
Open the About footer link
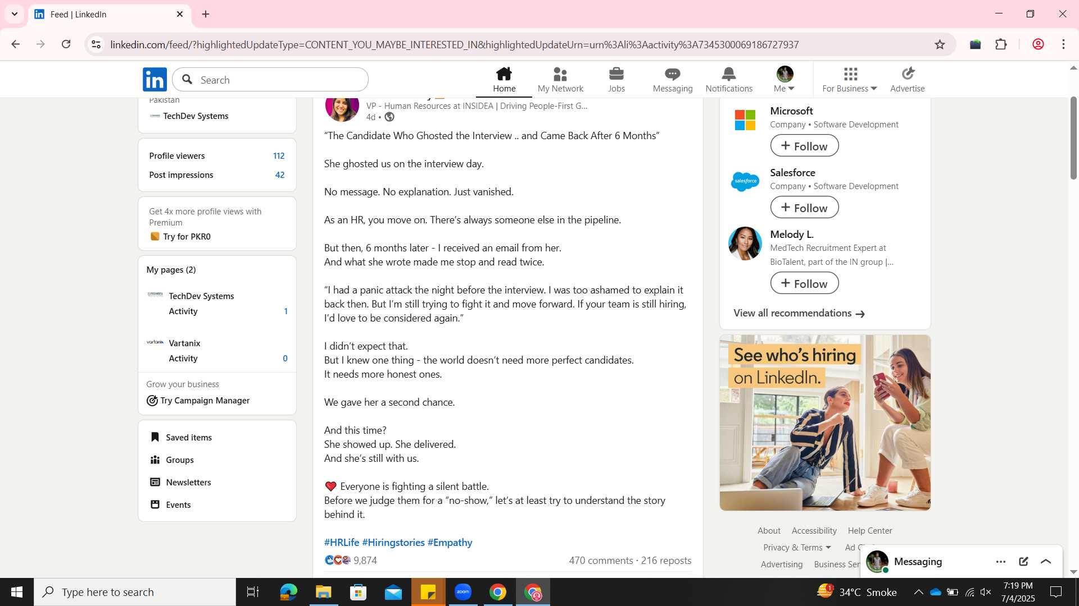pos(769,531)
